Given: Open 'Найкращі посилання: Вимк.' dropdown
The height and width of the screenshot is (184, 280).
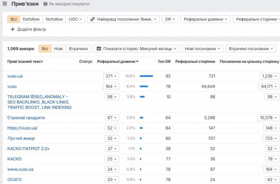Looking at the screenshot, I should click(123, 19).
